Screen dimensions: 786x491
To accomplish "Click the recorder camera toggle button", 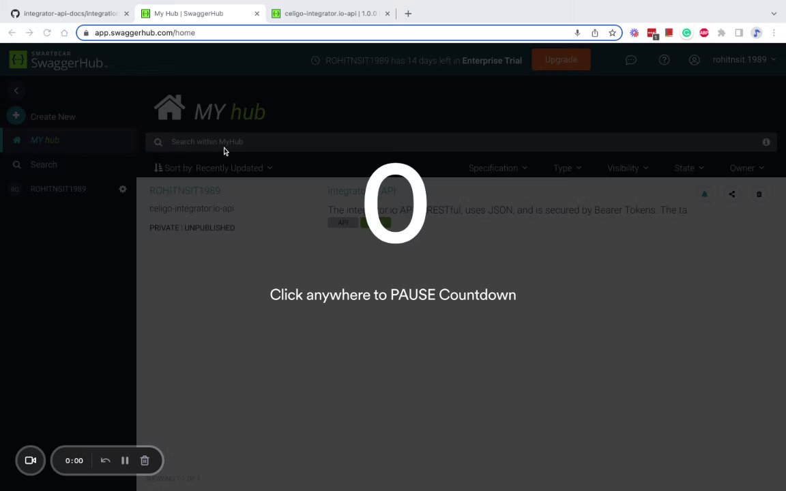I will [31, 460].
